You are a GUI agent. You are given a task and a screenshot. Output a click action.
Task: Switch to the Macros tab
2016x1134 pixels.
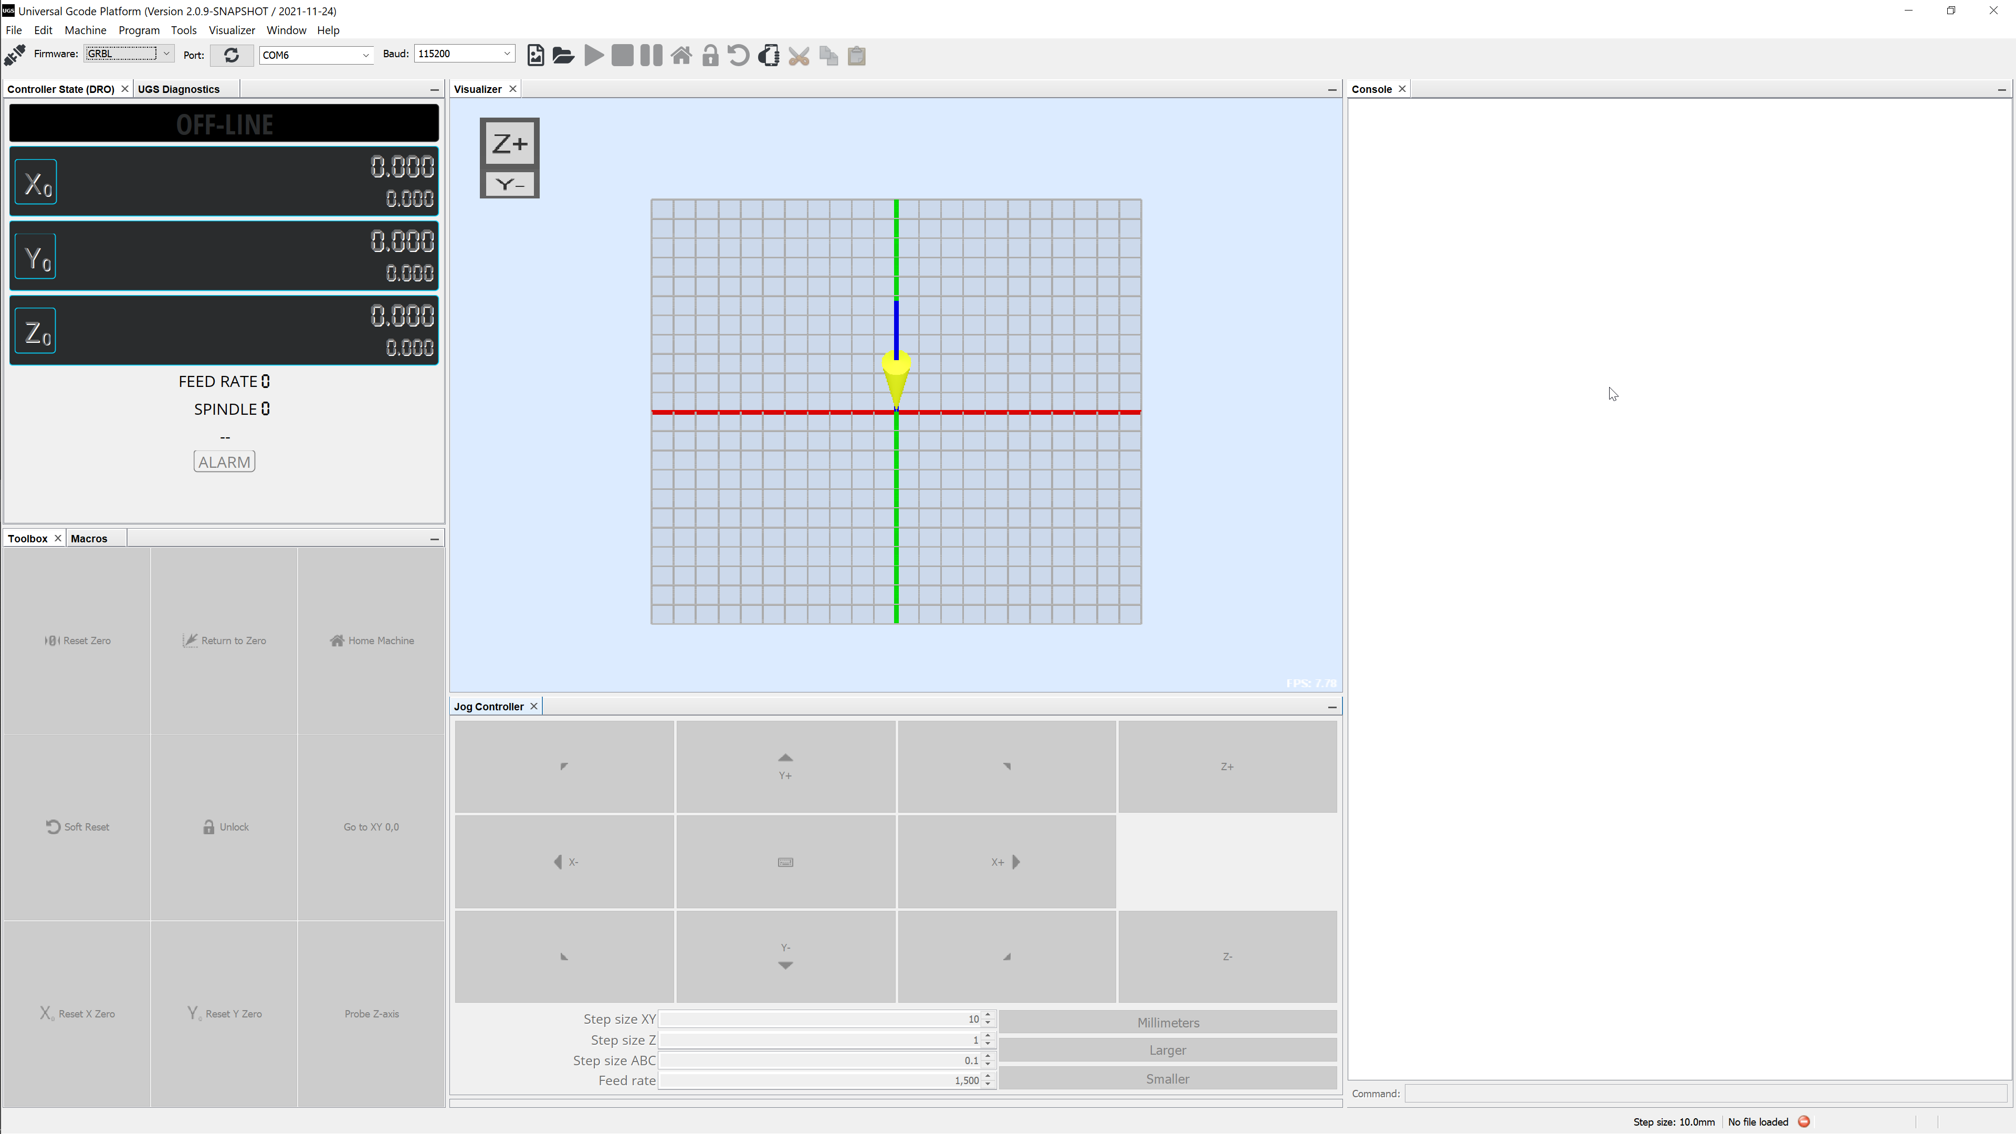(x=88, y=539)
